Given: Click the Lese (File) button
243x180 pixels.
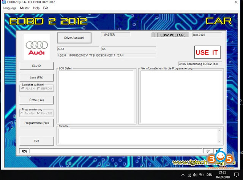Looking at the screenshot, I should click(x=36, y=77).
